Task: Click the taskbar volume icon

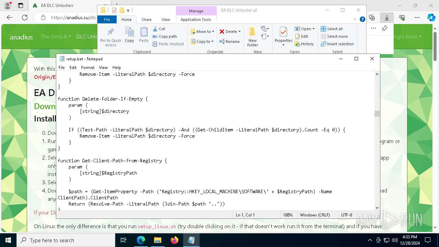Action: (x=394, y=240)
